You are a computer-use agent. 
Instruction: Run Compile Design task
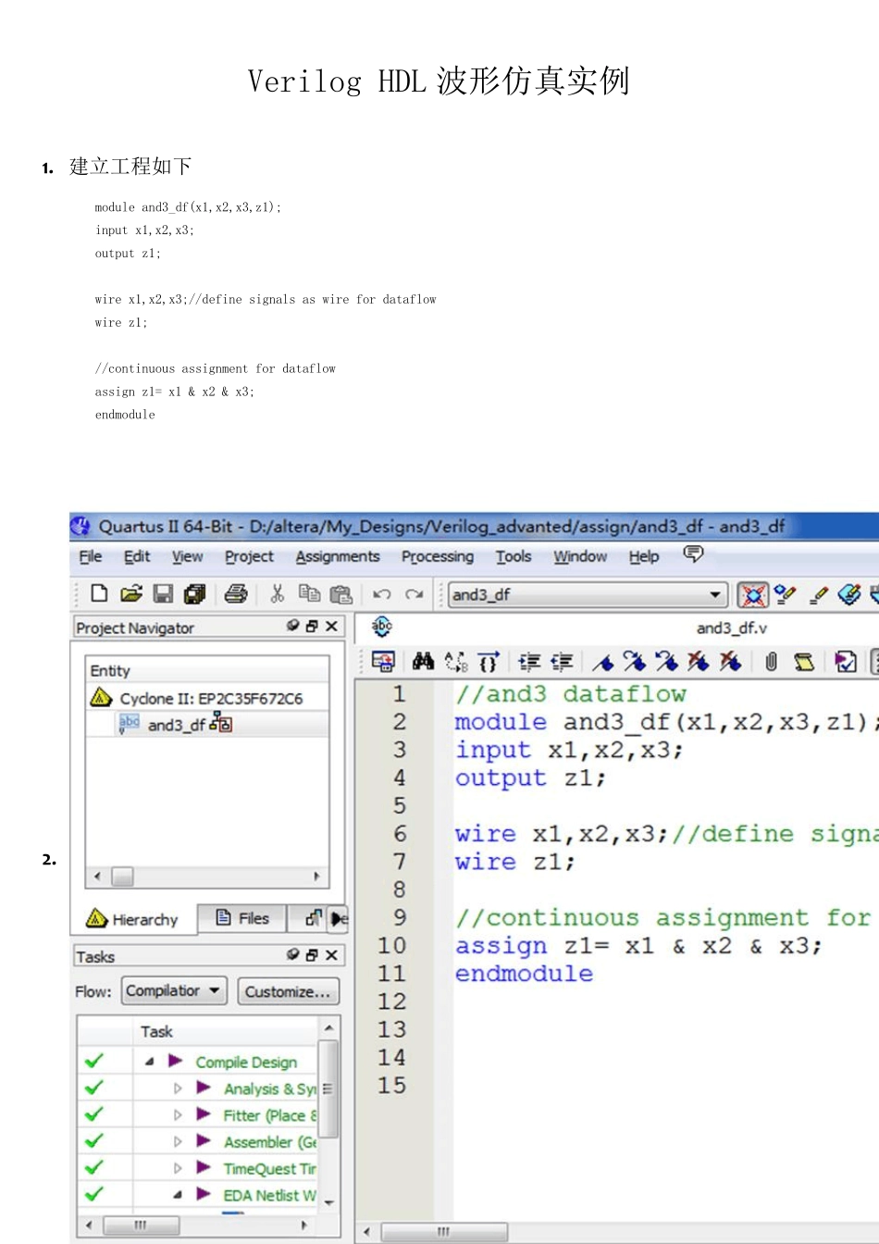click(246, 1062)
